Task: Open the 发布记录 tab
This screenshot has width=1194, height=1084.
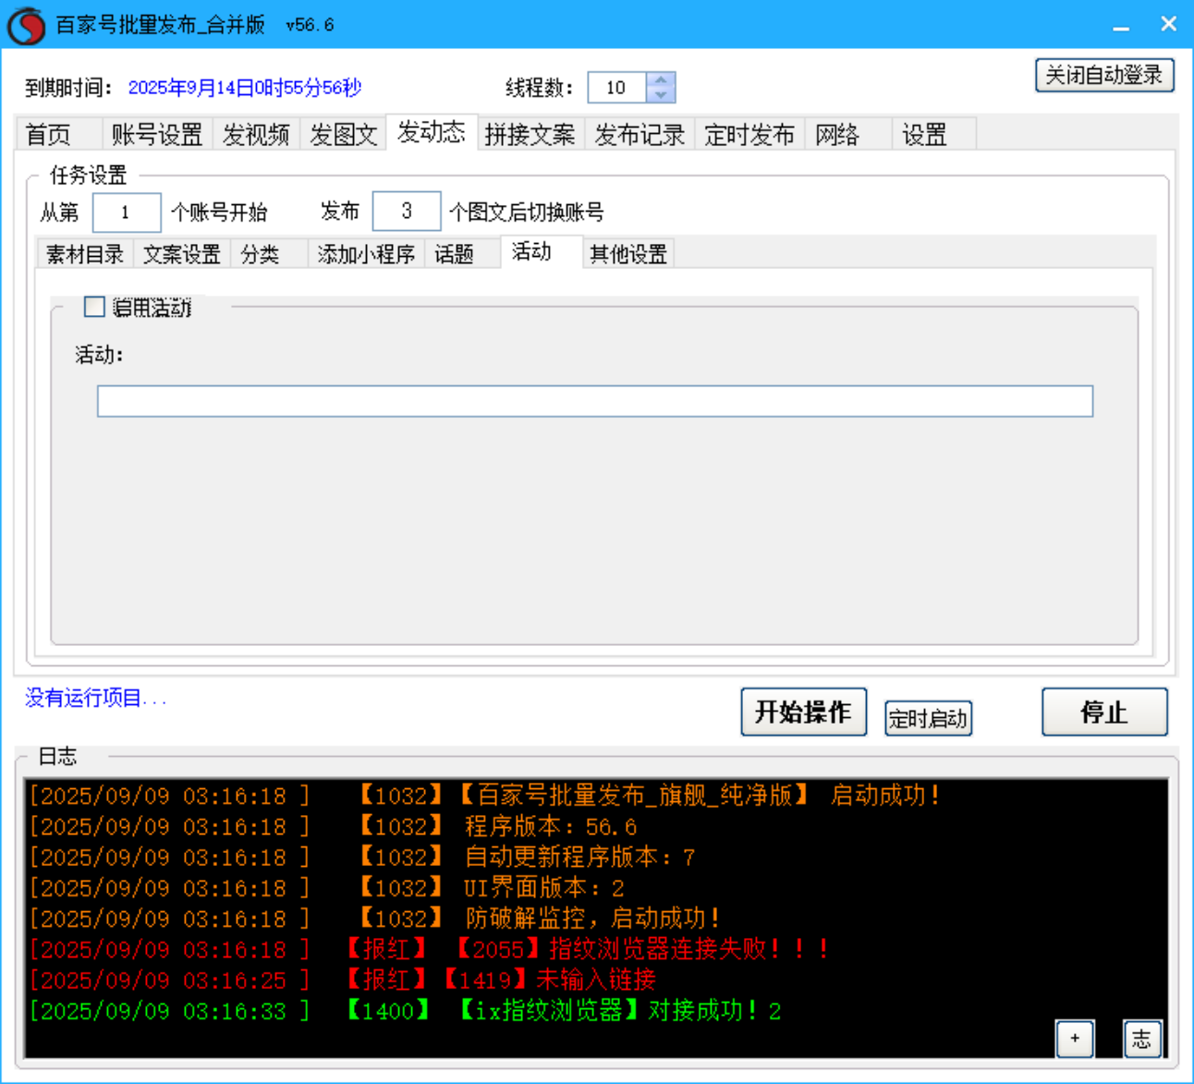Action: [x=639, y=134]
